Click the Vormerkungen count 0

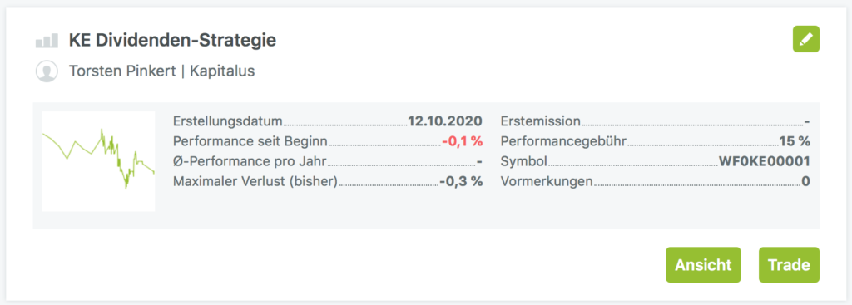pos(805,181)
